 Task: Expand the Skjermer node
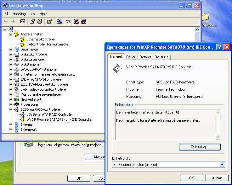(x=11, y=124)
